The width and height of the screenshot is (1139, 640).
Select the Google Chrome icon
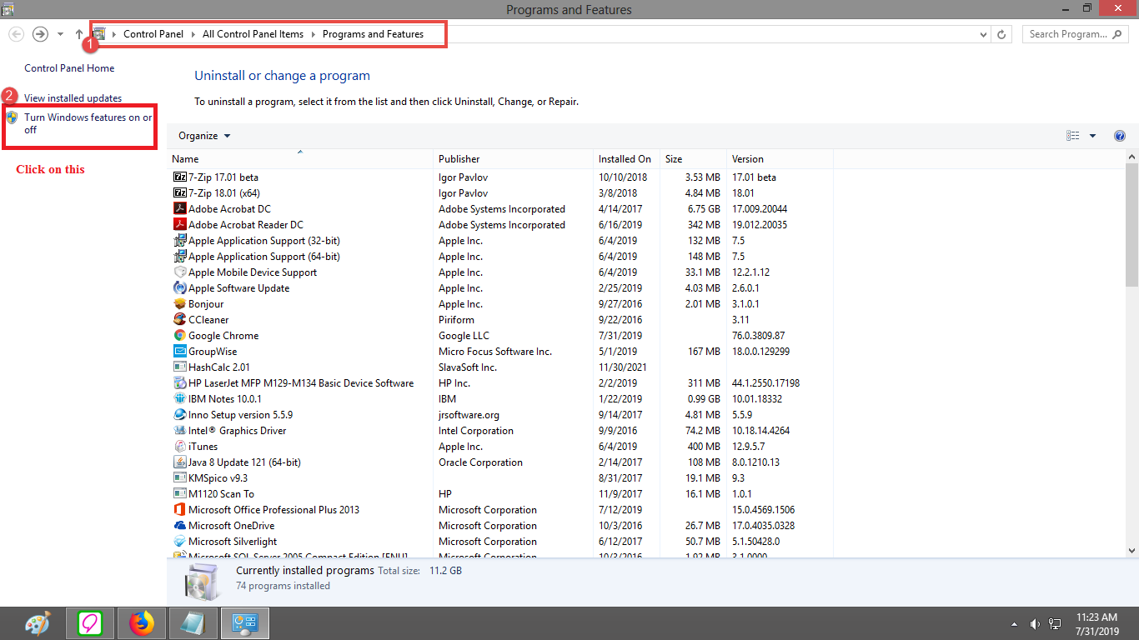179,335
